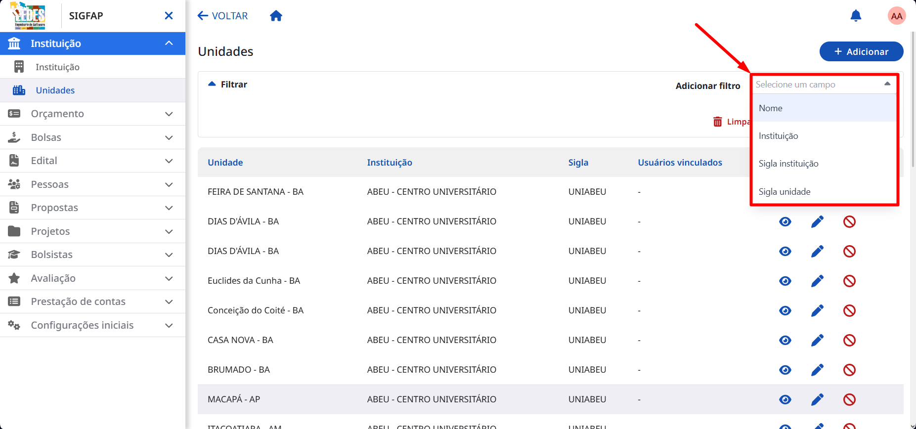The width and height of the screenshot is (916, 429).
Task: Disable the Conceição do Coité - BA unit
Action: [849, 310]
